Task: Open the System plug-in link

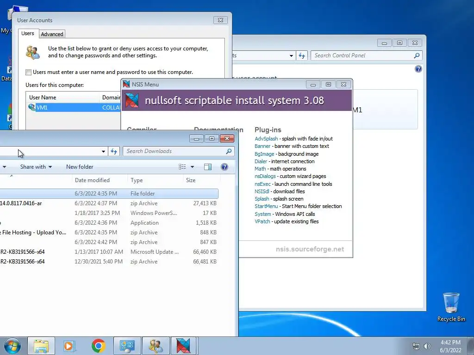Action: (x=263, y=214)
